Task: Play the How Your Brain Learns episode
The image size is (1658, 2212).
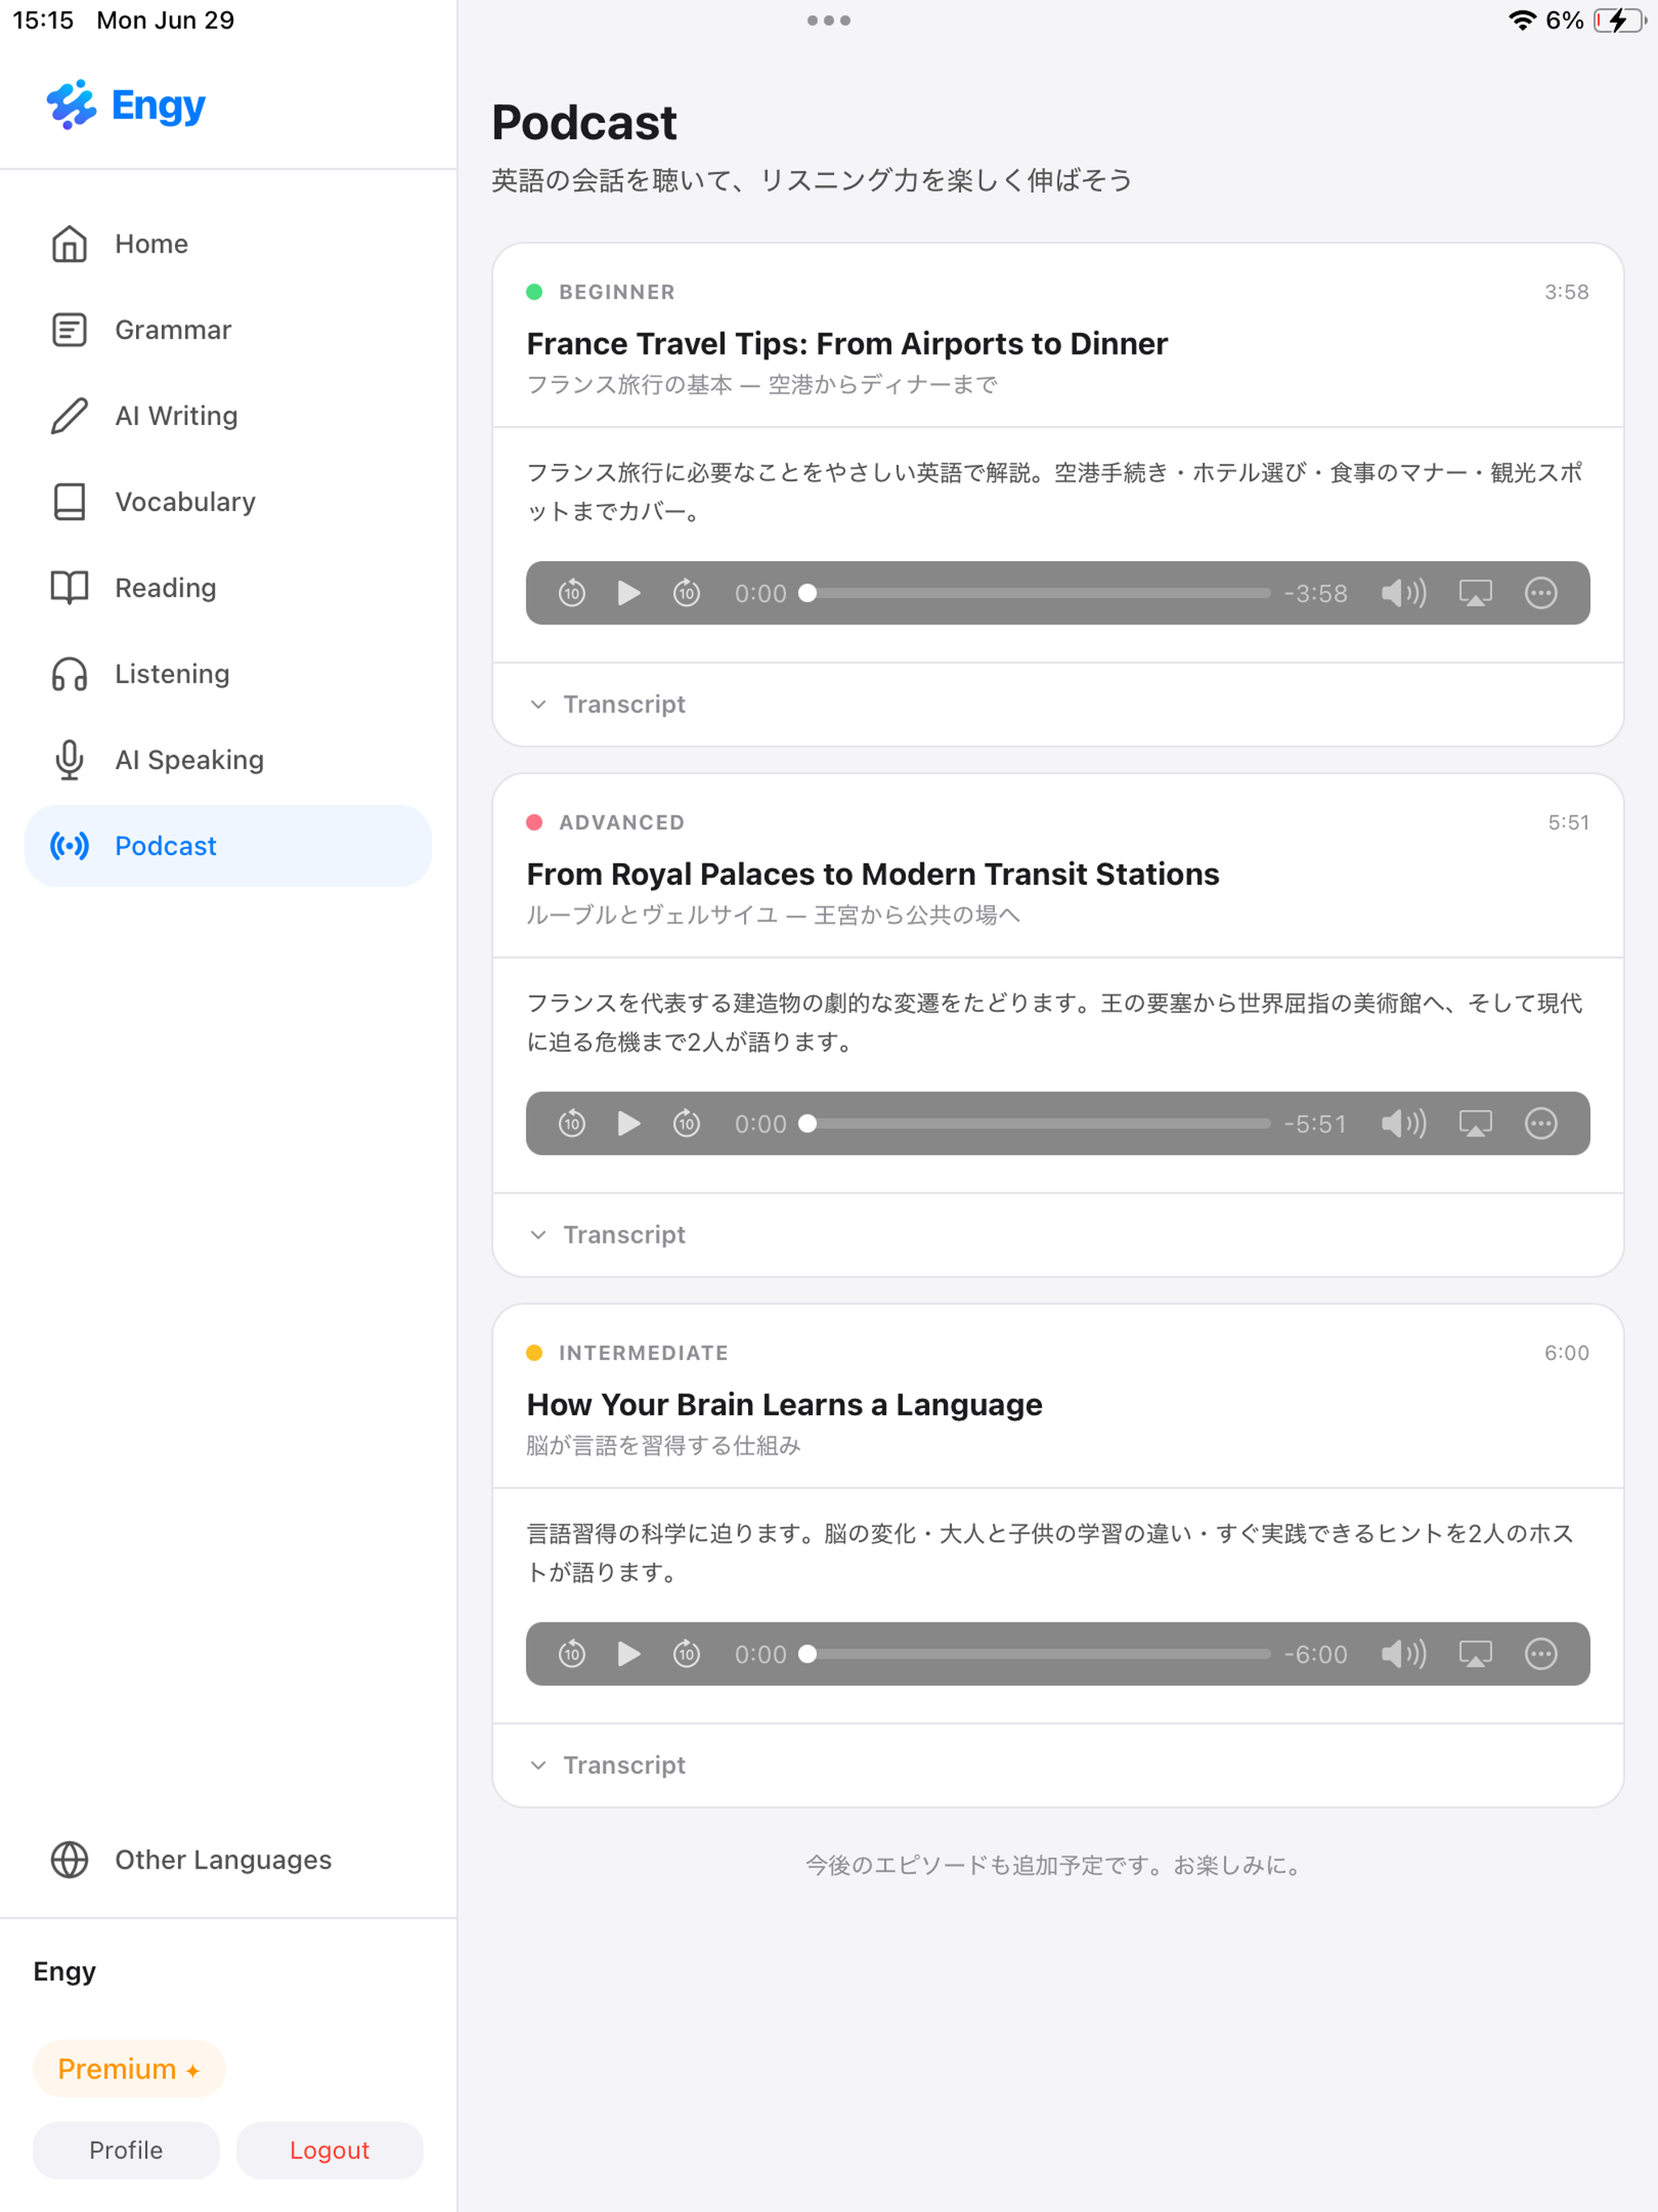Action: pyautogui.click(x=628, y=1654)
